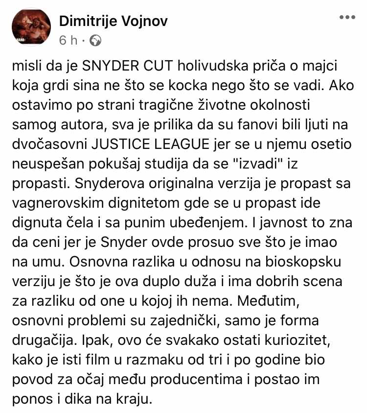
Task: Click the JUSTICE LEAGUE title text
Action: coord(150,145)
